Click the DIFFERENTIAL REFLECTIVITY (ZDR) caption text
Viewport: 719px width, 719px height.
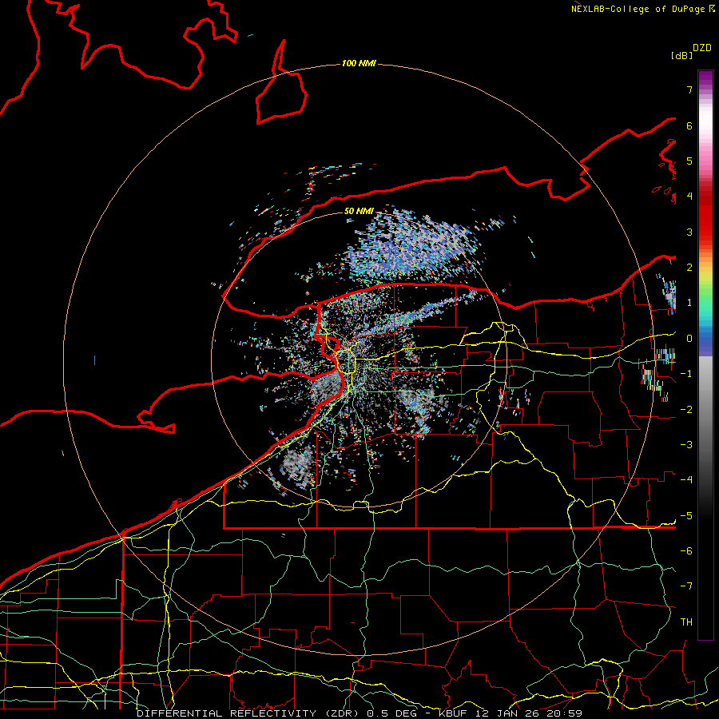(x=249, y=713)
